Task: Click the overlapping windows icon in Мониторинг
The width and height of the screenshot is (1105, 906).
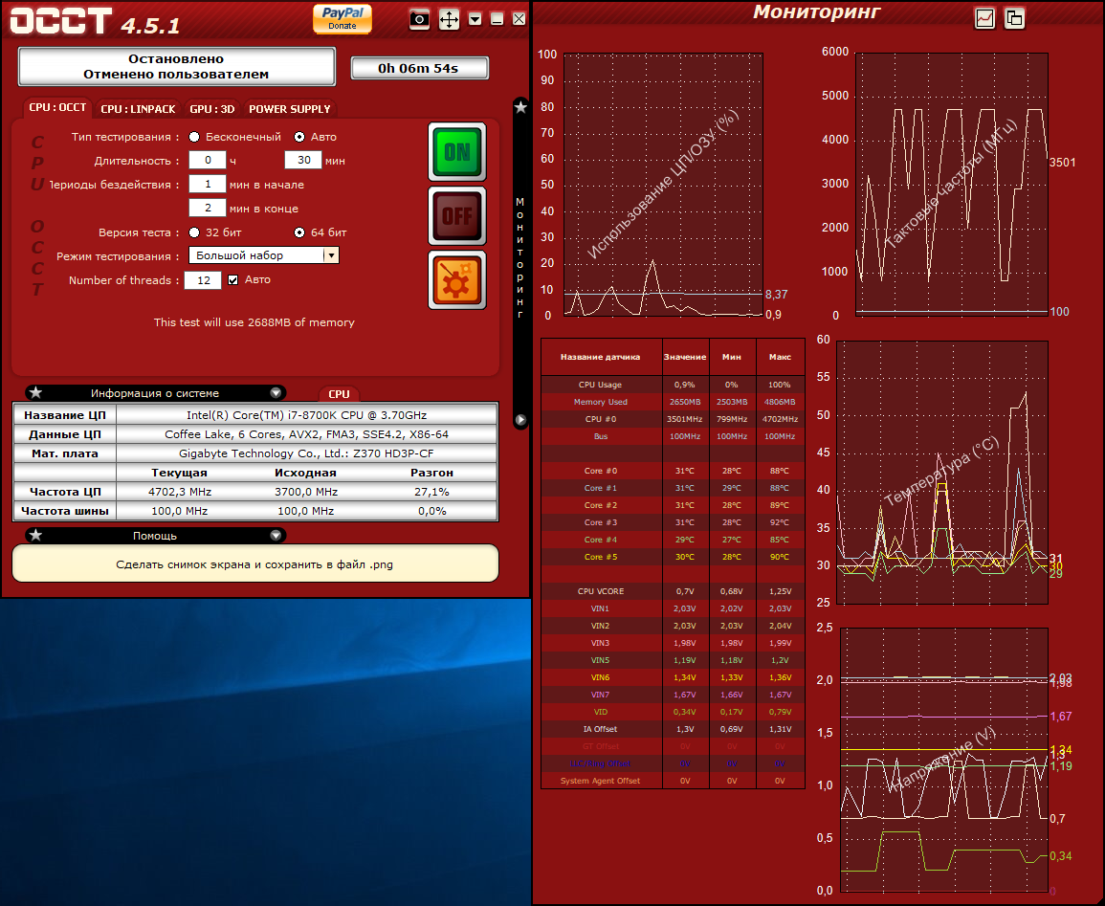Action: [1015, 18]
